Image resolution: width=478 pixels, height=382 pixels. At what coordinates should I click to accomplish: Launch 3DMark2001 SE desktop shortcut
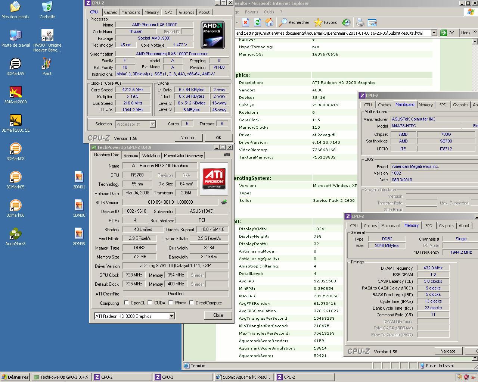15,123
